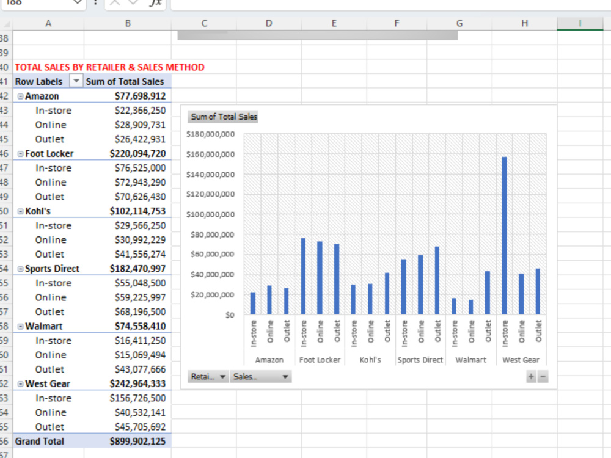Open the Retailer field button on chart
The image size is (611, 458).
click(x=208, y=377)
